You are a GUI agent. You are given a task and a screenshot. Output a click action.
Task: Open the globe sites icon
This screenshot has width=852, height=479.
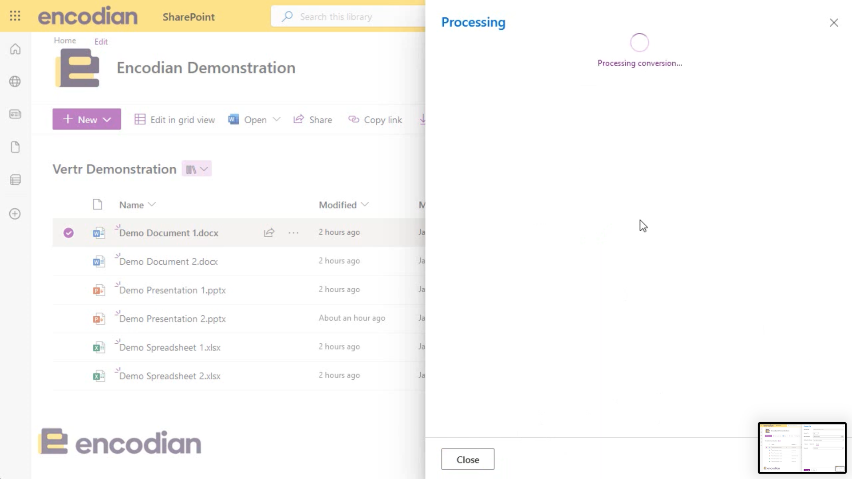point(15,82)
